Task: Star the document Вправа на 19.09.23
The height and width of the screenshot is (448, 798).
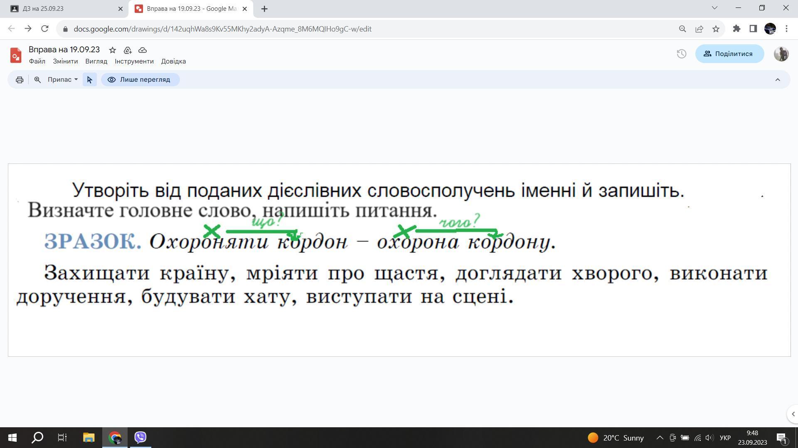Action: (112, 50)
